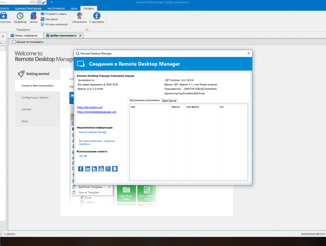This screenshot has width=326, height=246.
Task: Click the Open (Without VPN) green tile
Action: [147, 194]
